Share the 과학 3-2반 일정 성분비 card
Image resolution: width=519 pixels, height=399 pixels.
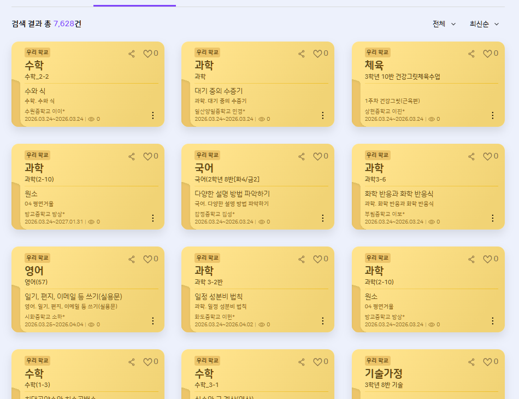(x=301, y=259)
